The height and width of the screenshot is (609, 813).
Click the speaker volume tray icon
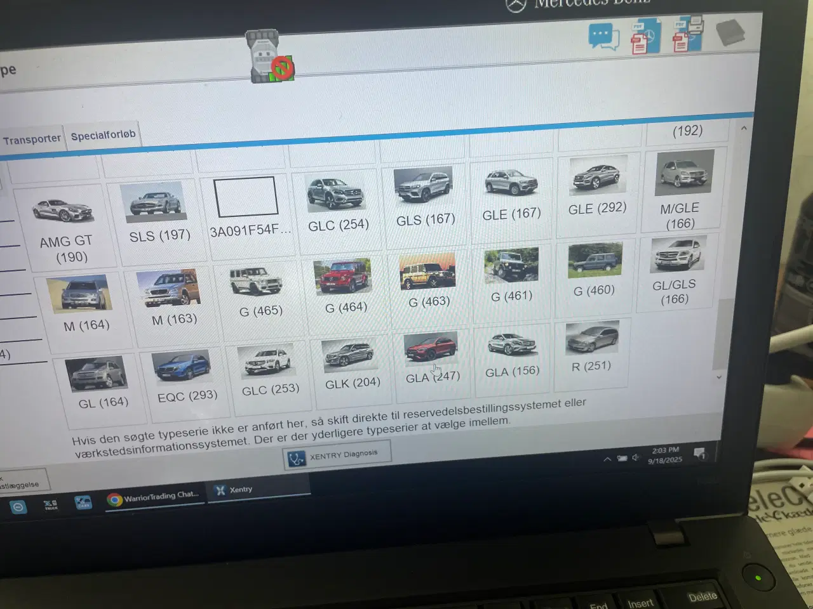point(635,457)
